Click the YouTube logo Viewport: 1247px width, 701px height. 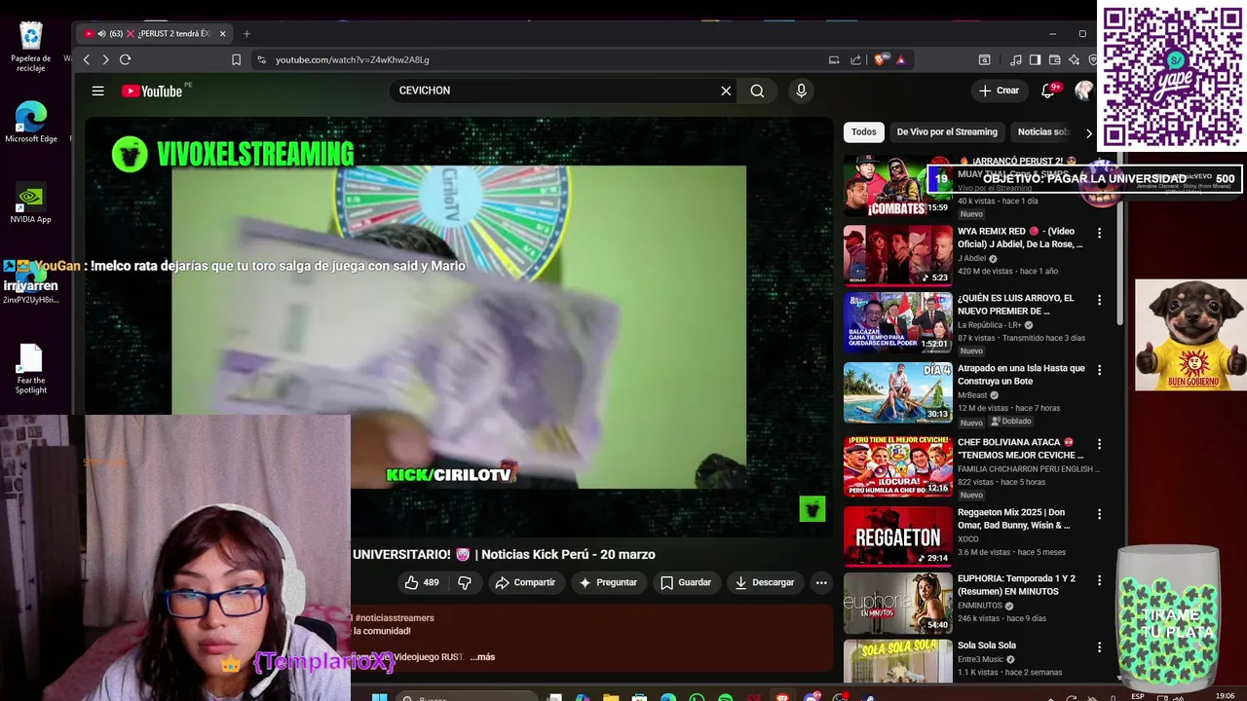click(x=152, y=91)
